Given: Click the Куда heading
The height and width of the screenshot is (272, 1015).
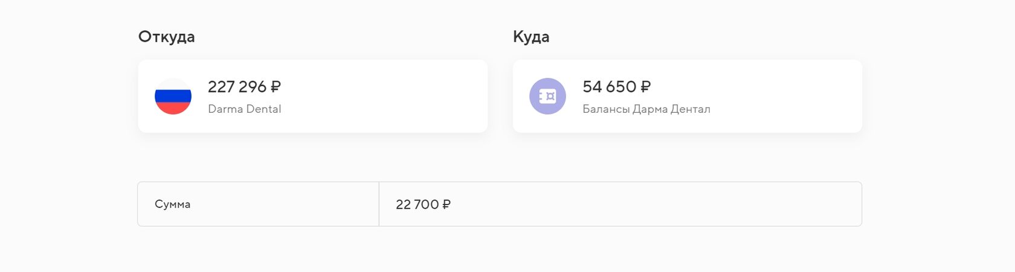Looking at the screenshot, I should coord(531,37).
